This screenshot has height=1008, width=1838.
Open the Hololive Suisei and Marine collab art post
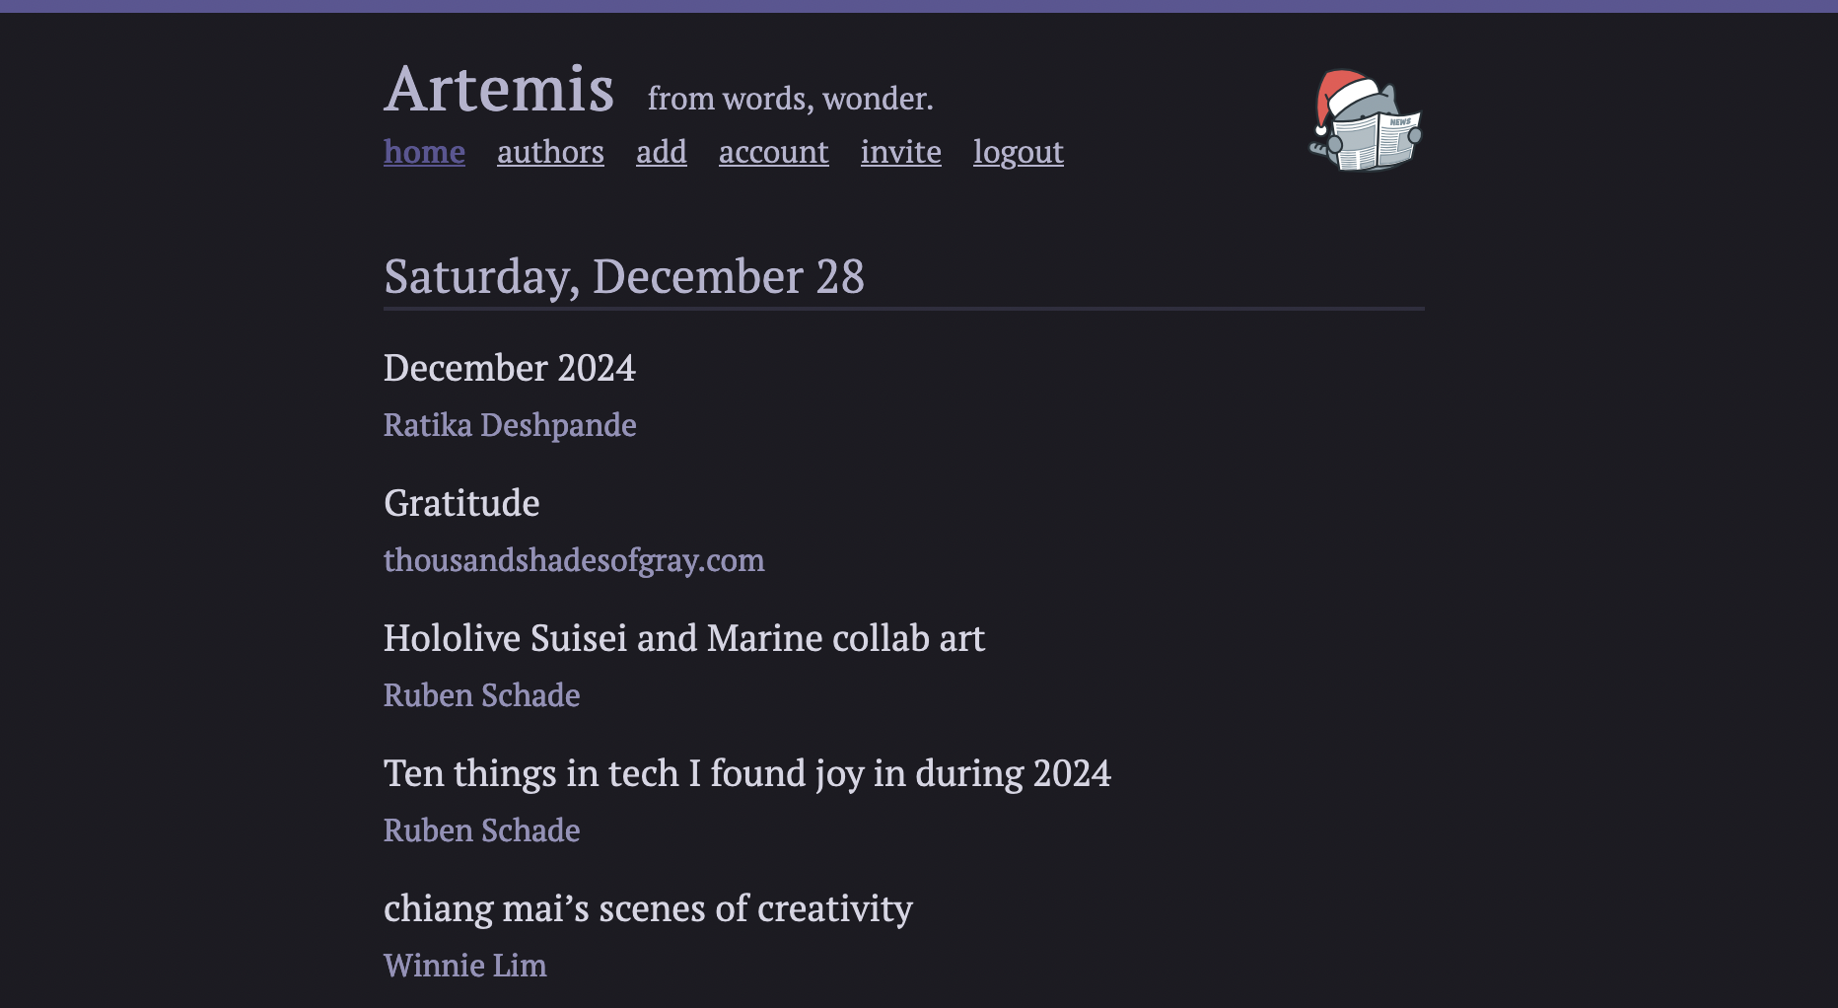click(683, 639)
